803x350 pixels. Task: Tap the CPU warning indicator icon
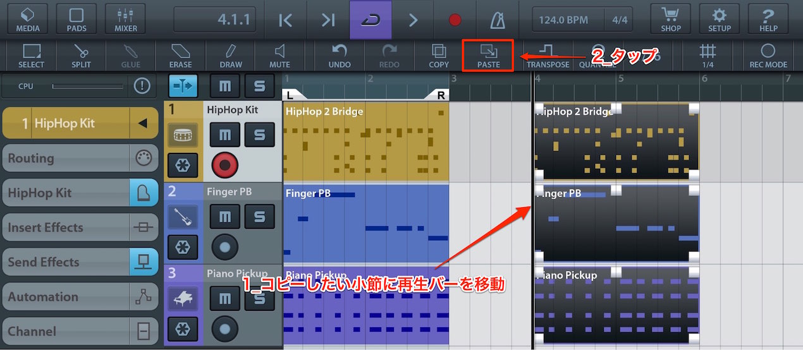click(x=142, y=87)
